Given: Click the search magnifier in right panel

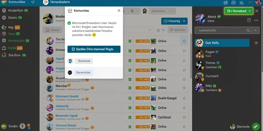Looking at the screenshot, I should [248, 30].
